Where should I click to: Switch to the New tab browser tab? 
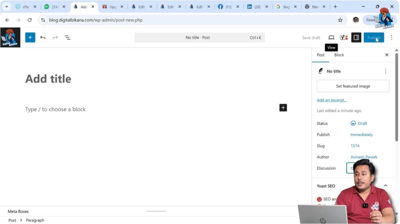pos(315,7)
